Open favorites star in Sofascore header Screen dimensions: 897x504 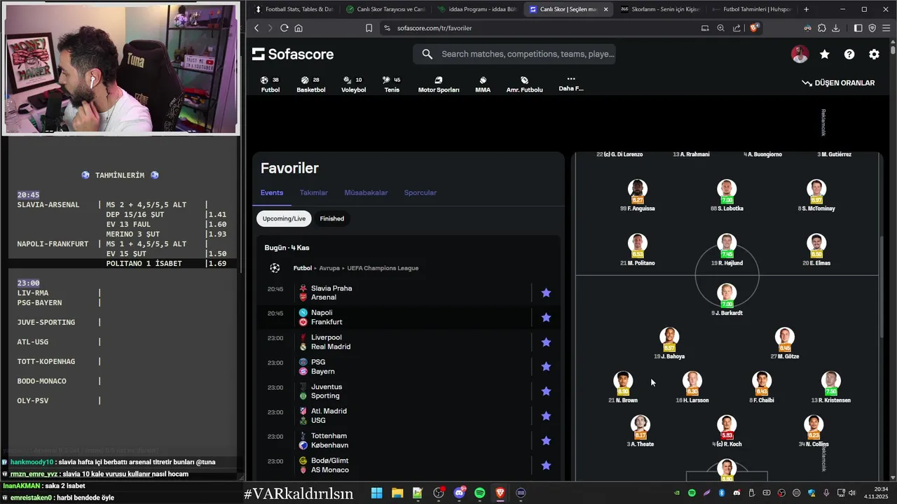pyautogui.click(x=825, y=54)
